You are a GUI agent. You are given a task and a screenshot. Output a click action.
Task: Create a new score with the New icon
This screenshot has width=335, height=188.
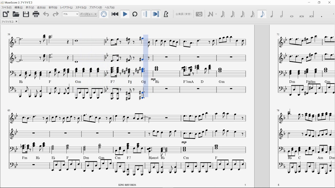click(x=6, y=14)
